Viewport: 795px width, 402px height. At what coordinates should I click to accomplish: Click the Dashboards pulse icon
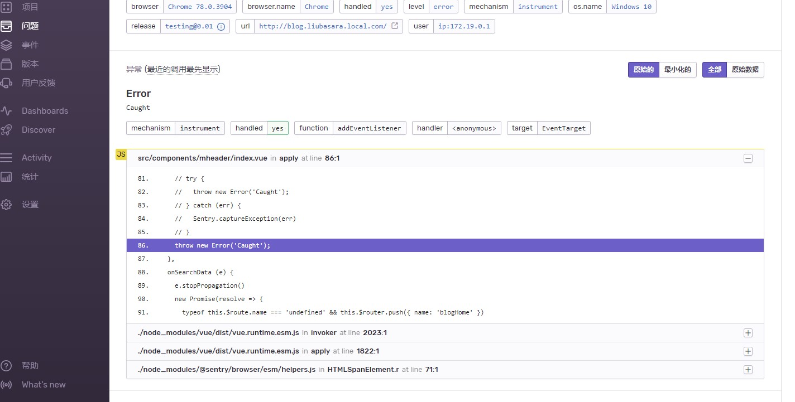click(6, 110)
